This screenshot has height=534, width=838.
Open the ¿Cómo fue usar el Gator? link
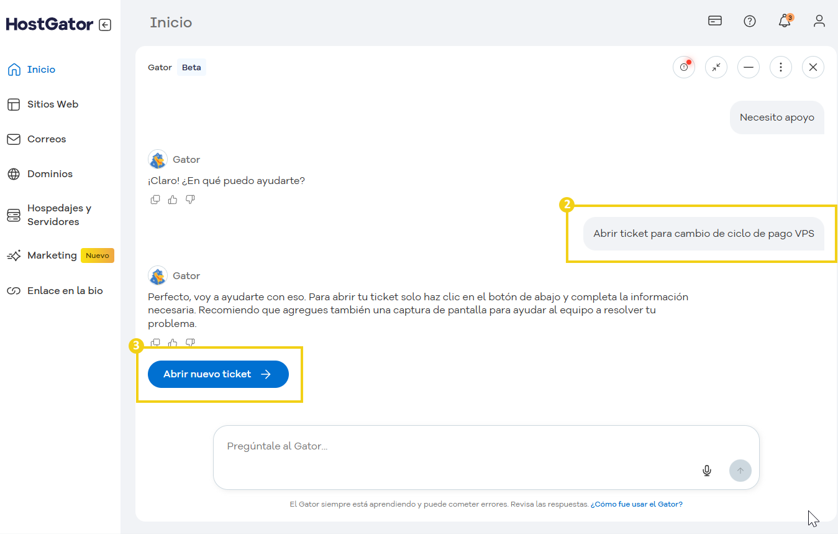coord(637,504)
